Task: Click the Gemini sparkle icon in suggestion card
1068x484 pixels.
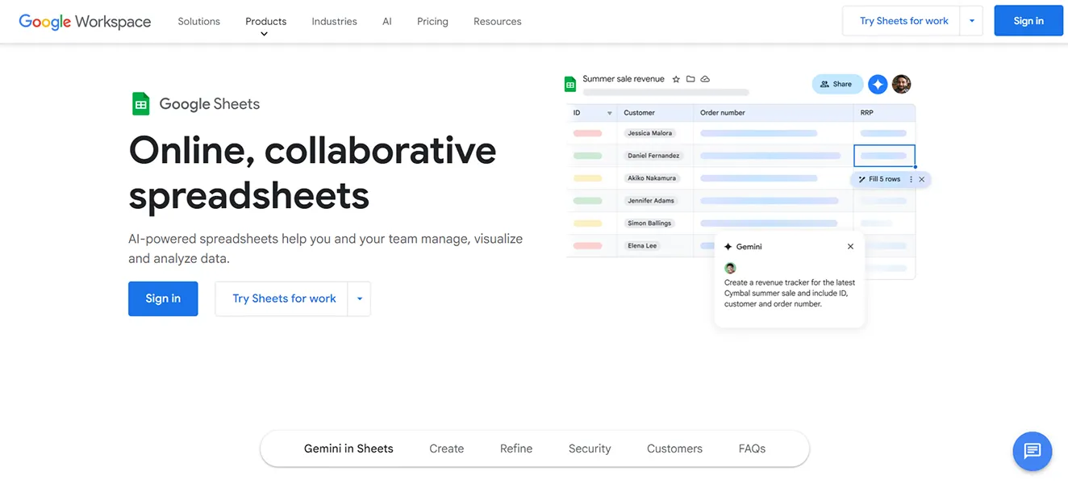Action: [729, 246]
